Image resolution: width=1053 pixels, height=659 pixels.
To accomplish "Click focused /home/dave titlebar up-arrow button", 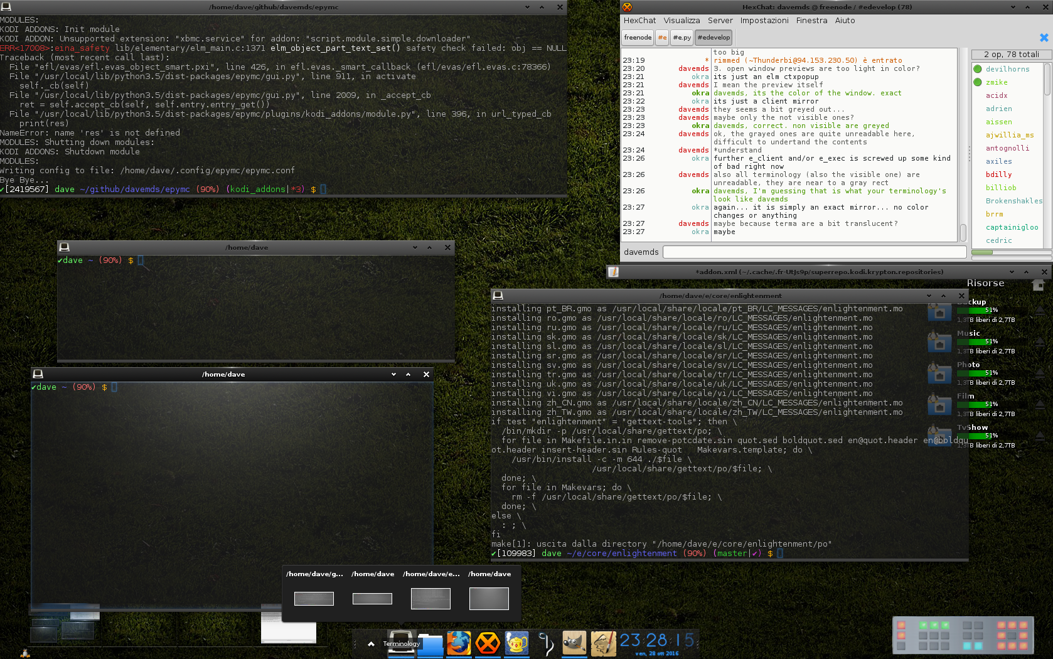I will coord(408,374).
